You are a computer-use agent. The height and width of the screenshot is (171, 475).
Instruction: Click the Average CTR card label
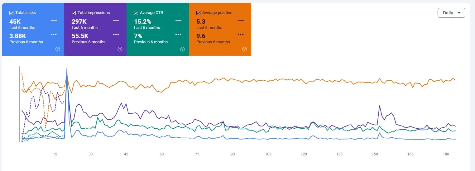[x=151, y=13]
